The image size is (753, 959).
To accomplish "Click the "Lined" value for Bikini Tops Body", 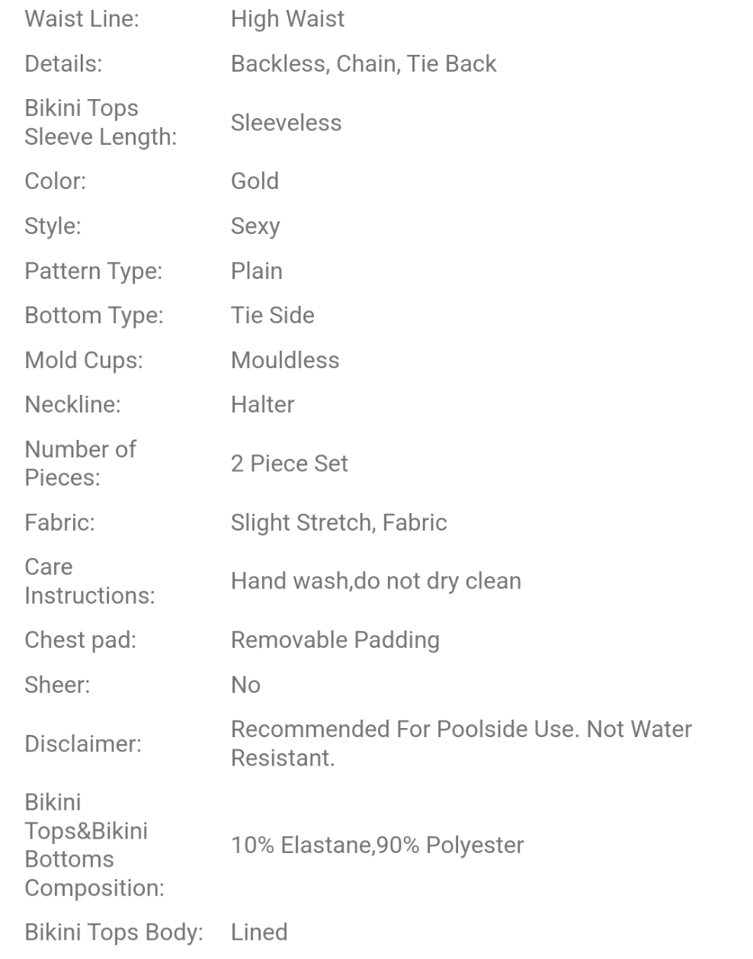I will point(259,932).
